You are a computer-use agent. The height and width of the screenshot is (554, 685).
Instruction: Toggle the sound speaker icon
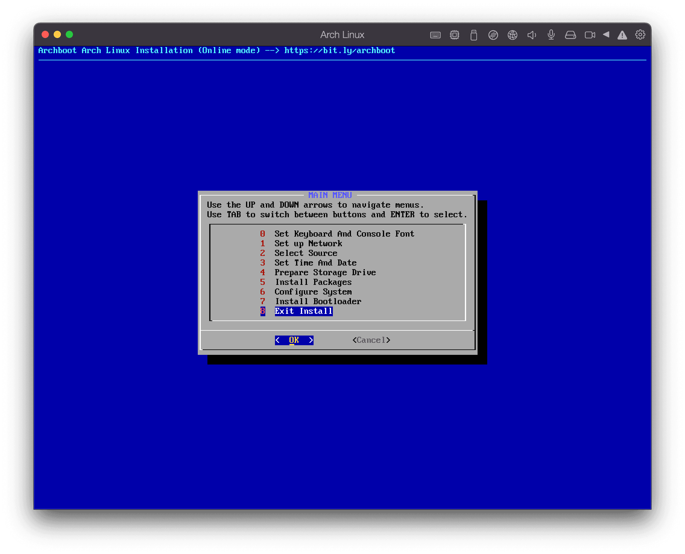tap(532, 35)
